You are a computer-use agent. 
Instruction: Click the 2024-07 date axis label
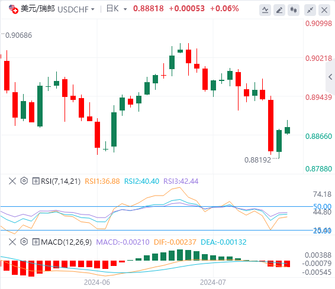213,282
